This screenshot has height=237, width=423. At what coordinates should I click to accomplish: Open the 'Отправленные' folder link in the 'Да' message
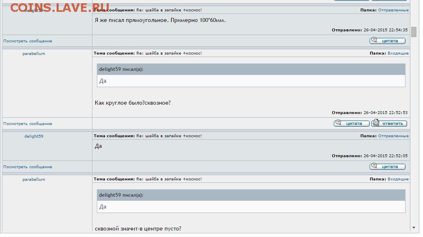pyautogui.click(x=393, y=136)
